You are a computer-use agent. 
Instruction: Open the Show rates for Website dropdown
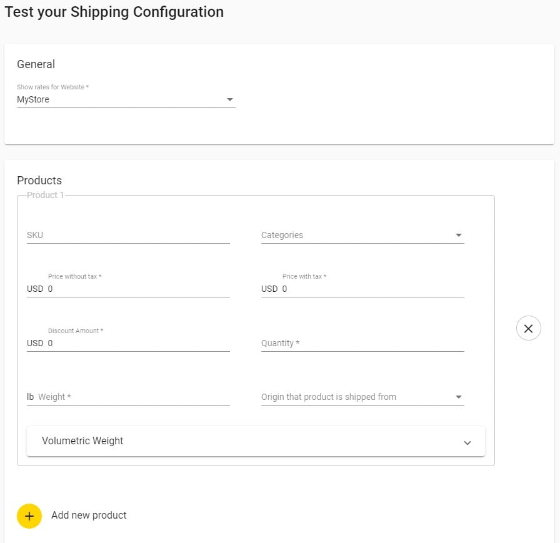126,99
